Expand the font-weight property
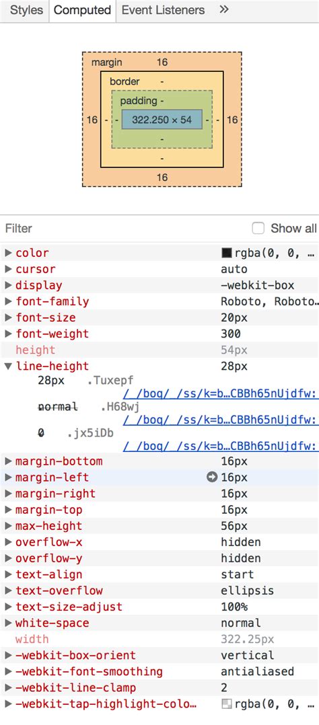The image size is (319, 725). 8,334
